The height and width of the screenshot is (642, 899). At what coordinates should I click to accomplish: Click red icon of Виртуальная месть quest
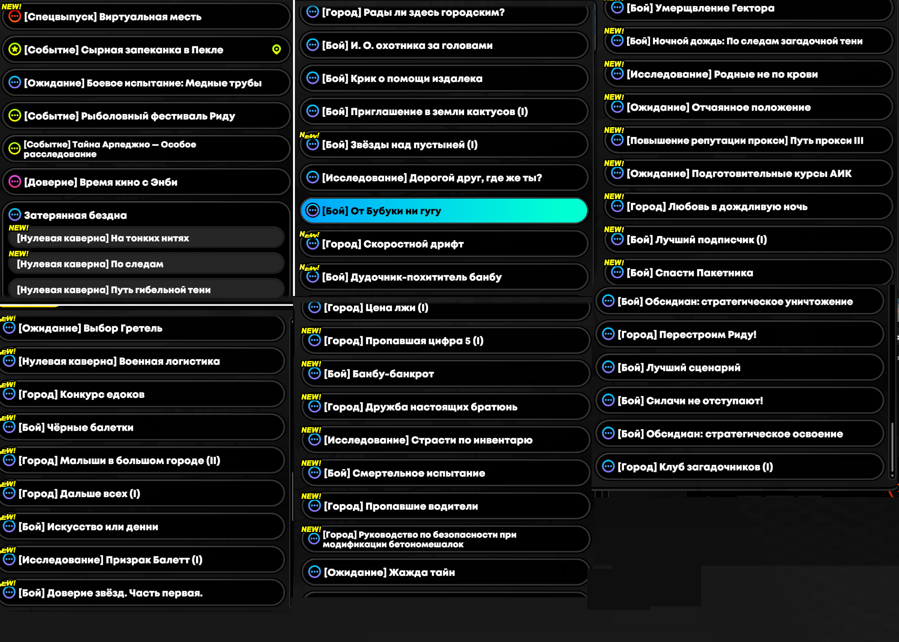tap(15, 17)
